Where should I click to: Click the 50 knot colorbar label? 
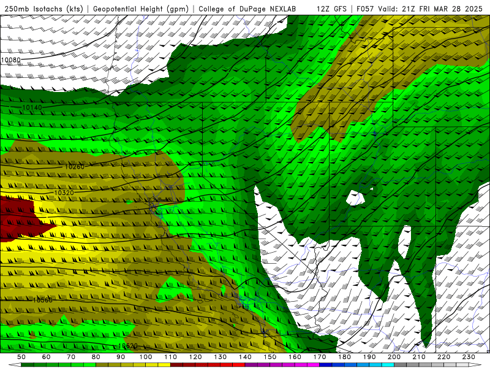tap(21, 357)
